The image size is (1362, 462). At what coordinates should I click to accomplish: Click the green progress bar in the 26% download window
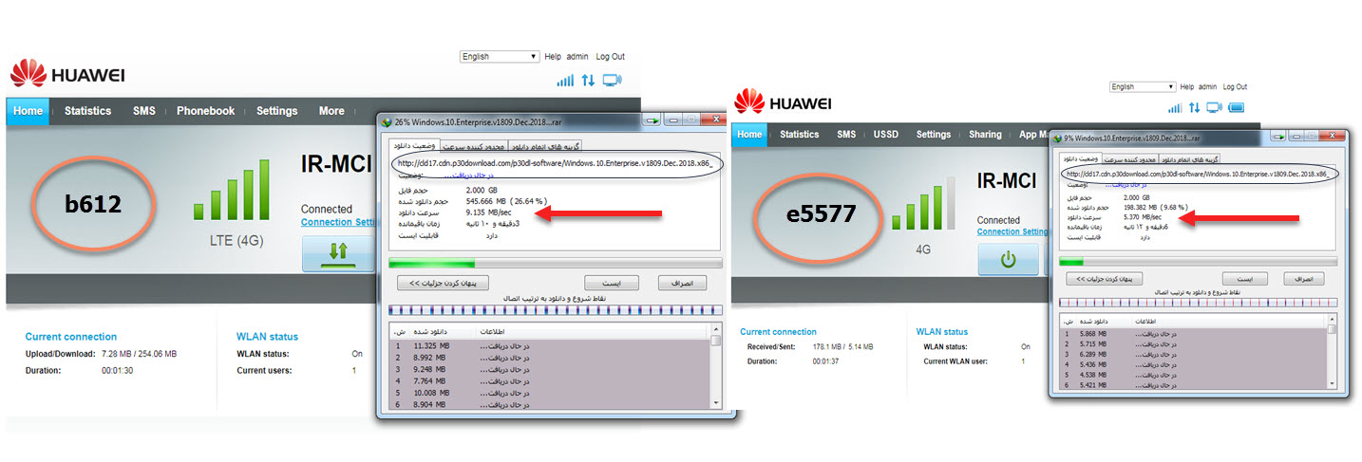(x=556, y=263)
